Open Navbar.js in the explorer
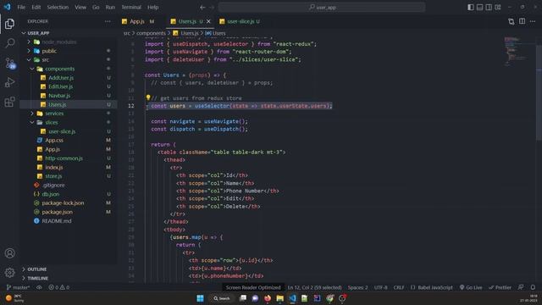Viewport: 542px width, 305px height. tap(59, 96)
